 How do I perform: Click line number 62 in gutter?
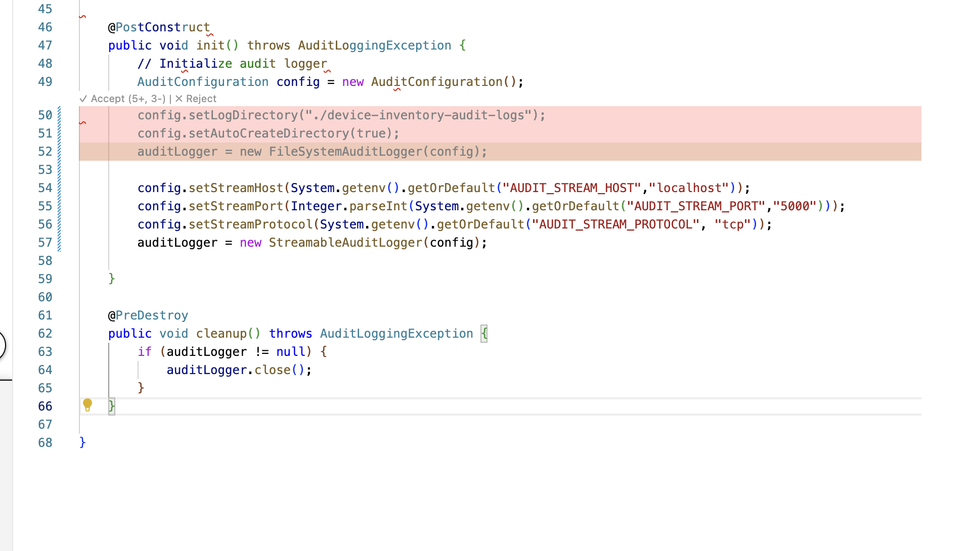click(x=45, y=334)
